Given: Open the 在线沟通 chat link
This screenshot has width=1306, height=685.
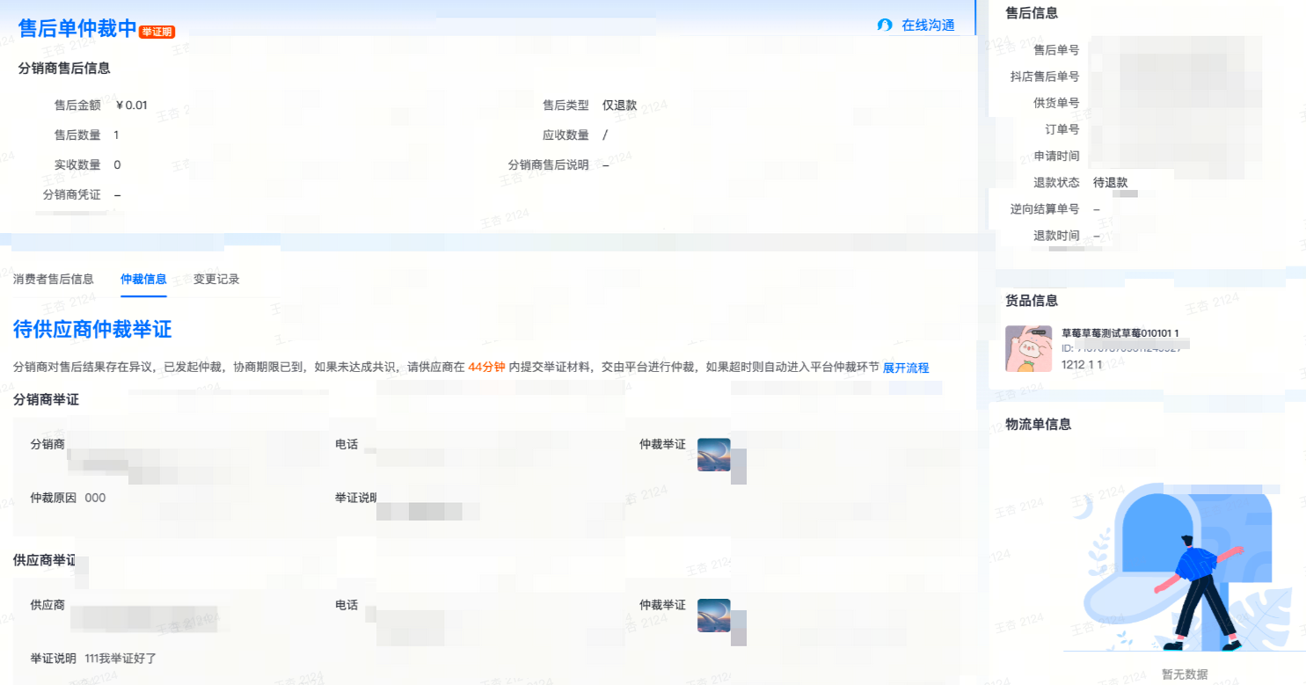Looking at the screenshot, I should coord(928,26).
